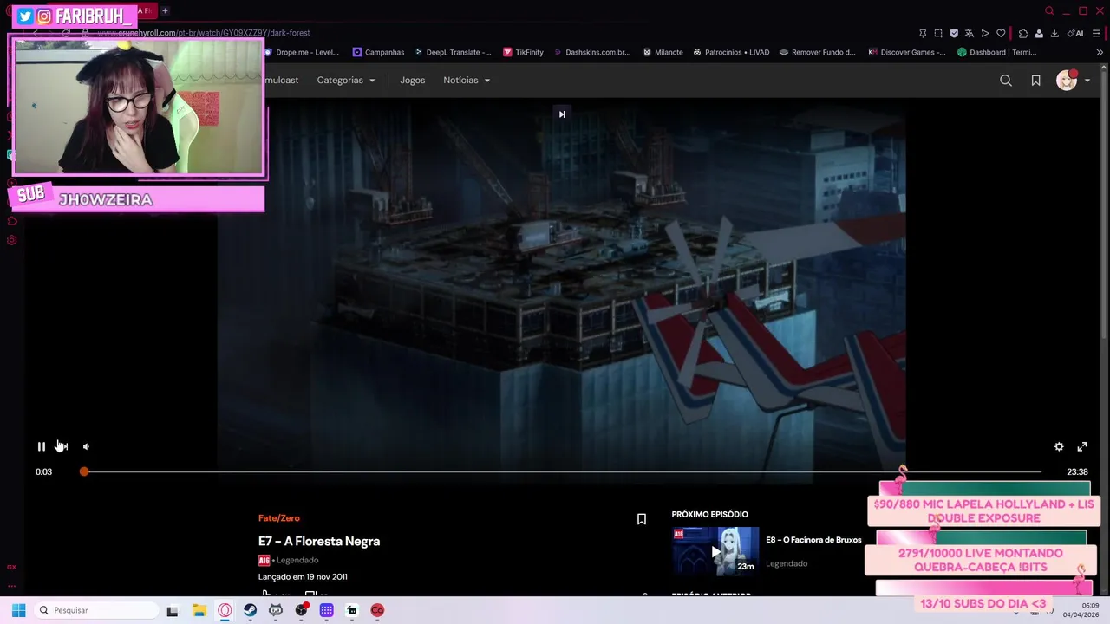Click the Pesquisar taskbar search box

pyautogui.click(x=97, y=610)
